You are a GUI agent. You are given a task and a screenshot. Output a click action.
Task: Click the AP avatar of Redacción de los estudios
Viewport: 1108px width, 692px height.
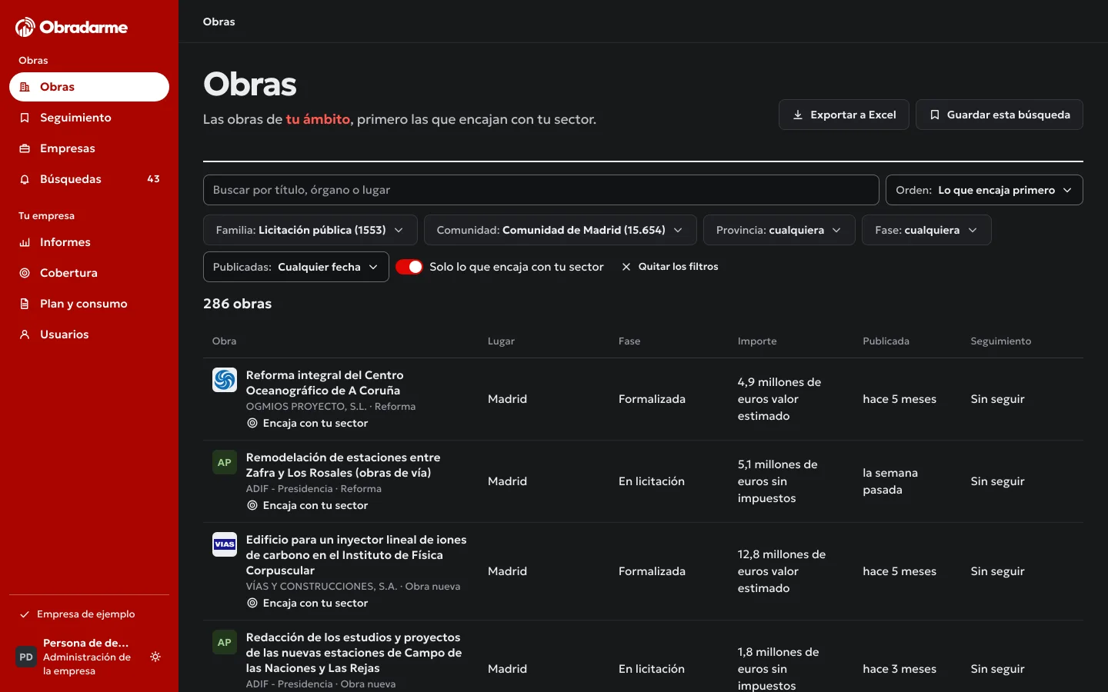click(225, 642)
